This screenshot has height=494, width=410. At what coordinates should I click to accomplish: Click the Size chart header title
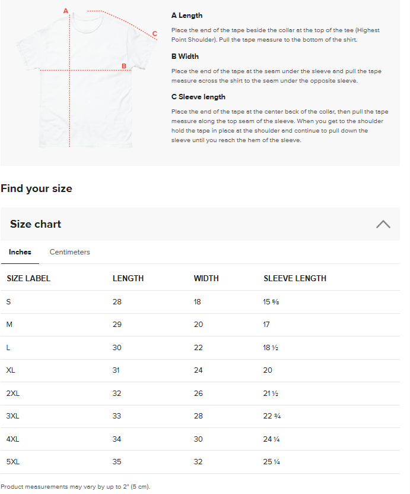[36, 224]
